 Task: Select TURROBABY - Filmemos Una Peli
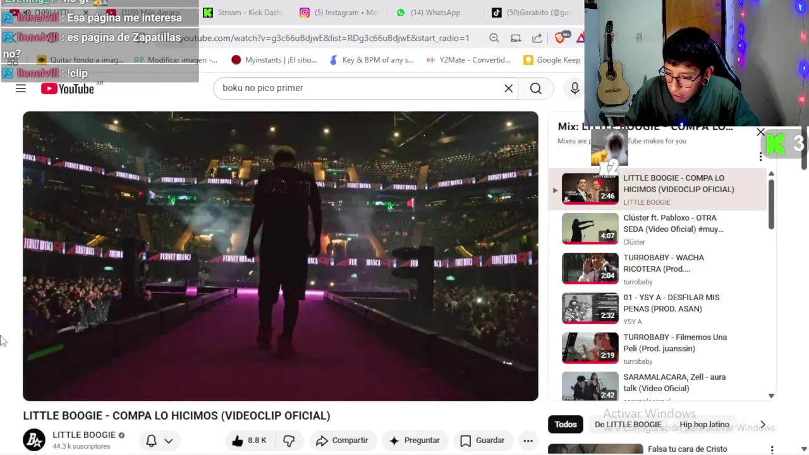657,348
